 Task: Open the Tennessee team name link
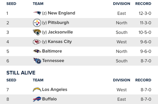click(x=53, y=61)
